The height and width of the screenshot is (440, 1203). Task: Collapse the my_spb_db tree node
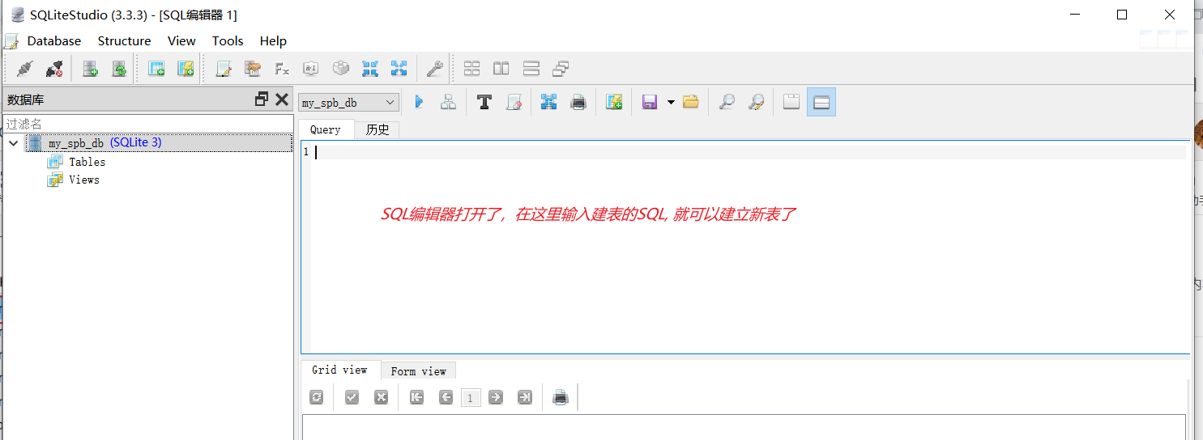coord(13,143)
